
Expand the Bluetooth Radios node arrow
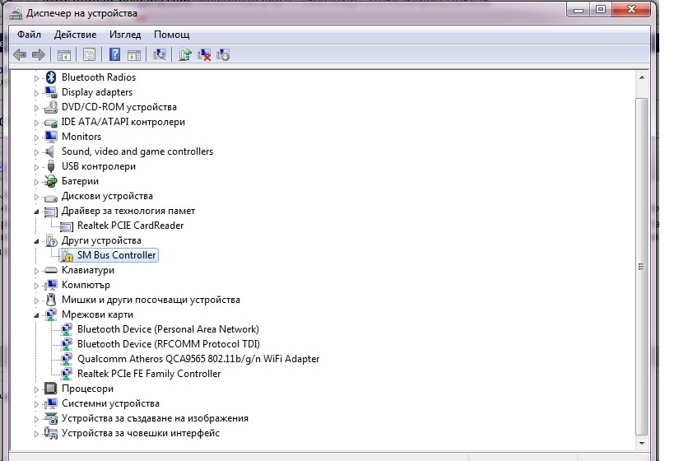coord(36,77)
